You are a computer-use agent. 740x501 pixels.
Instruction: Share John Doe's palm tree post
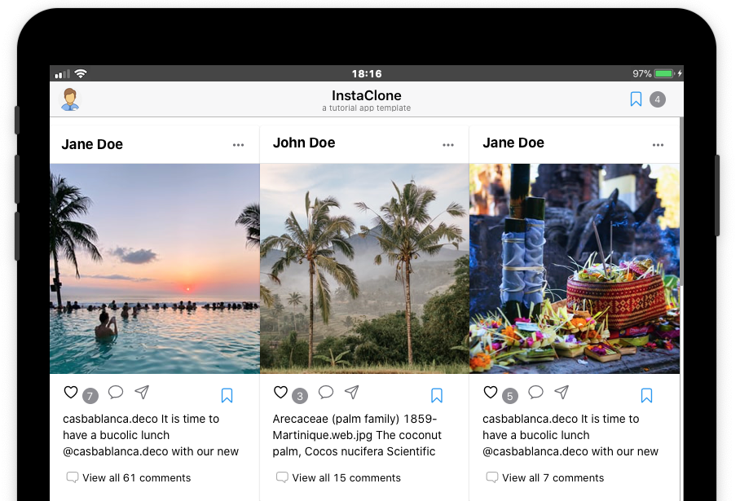(351, 393)
